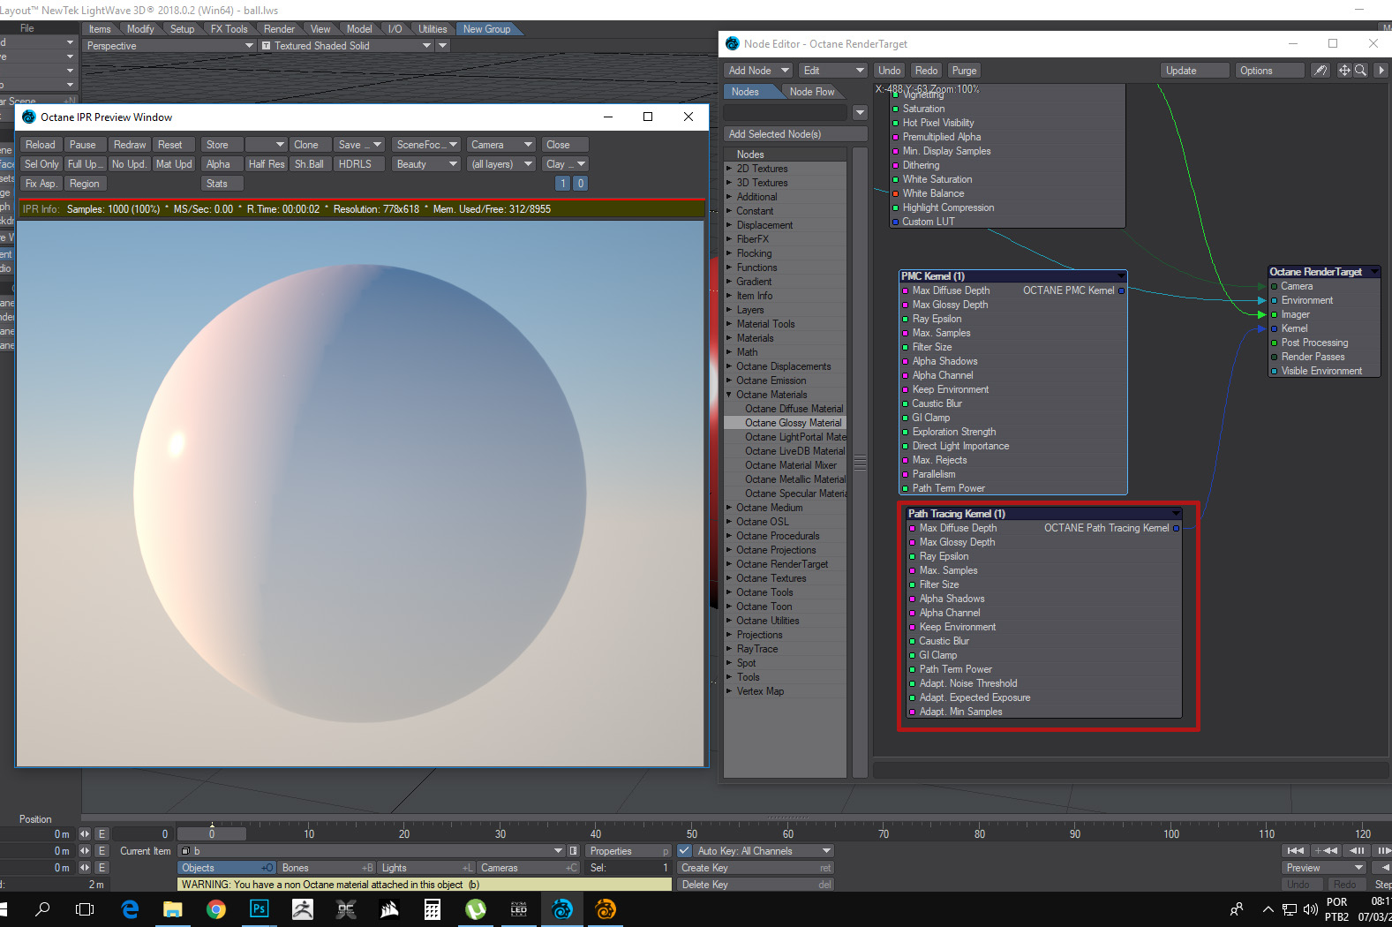Toggle Fix Asp. in IPR window
The width and height of the screenshot is (1392, 927).
pos(41,184)
